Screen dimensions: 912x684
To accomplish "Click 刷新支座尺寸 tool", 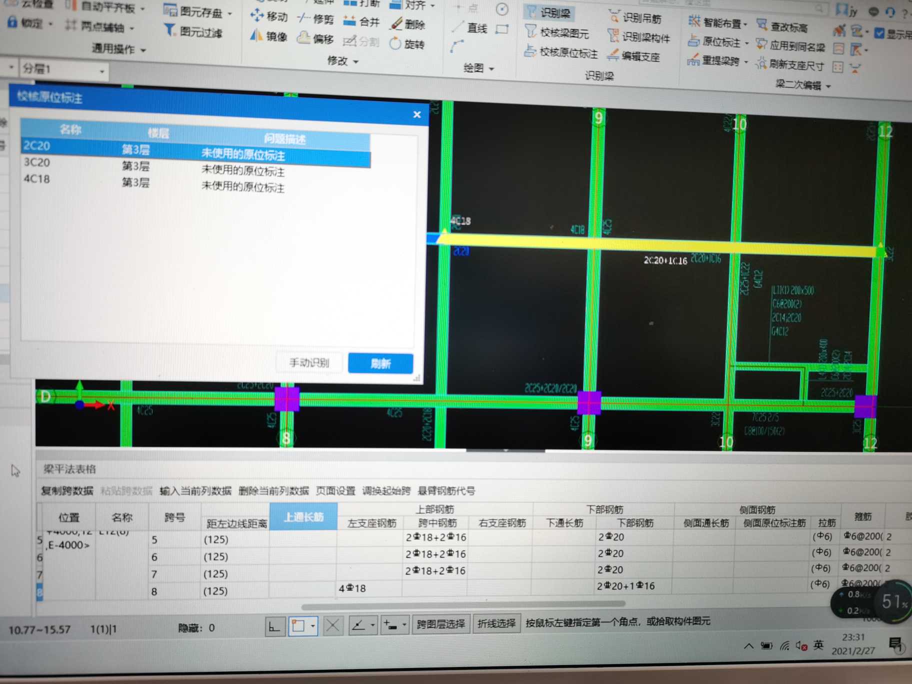I will [x=790, y=64].
